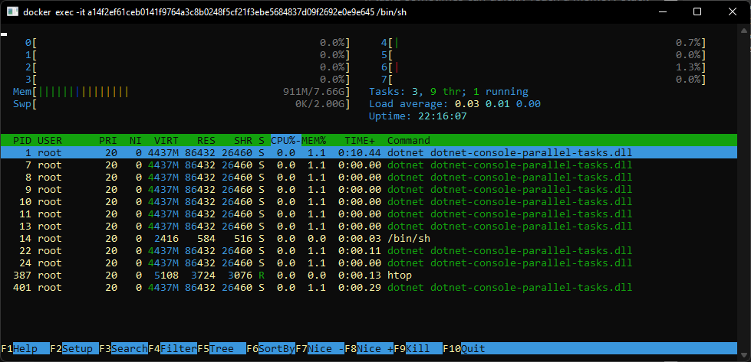Screen dimensions: 751x362
Task: Choose F9 Kill in the footer
Action: pyautogui.click(x=418, y=349)
